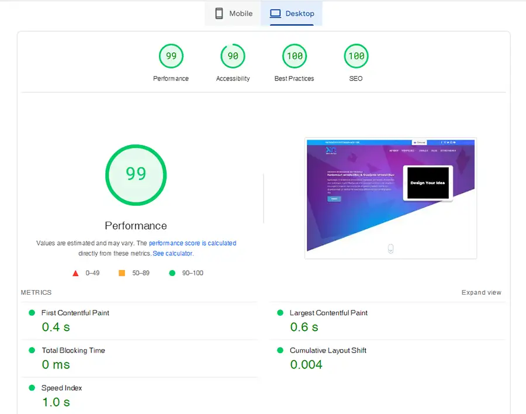Open the 'performance score is calculated' link

tap(192, 243)
